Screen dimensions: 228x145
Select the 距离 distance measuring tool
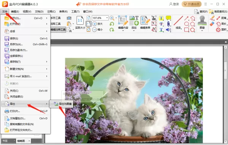pyautogui.click(x=222, y=18)
